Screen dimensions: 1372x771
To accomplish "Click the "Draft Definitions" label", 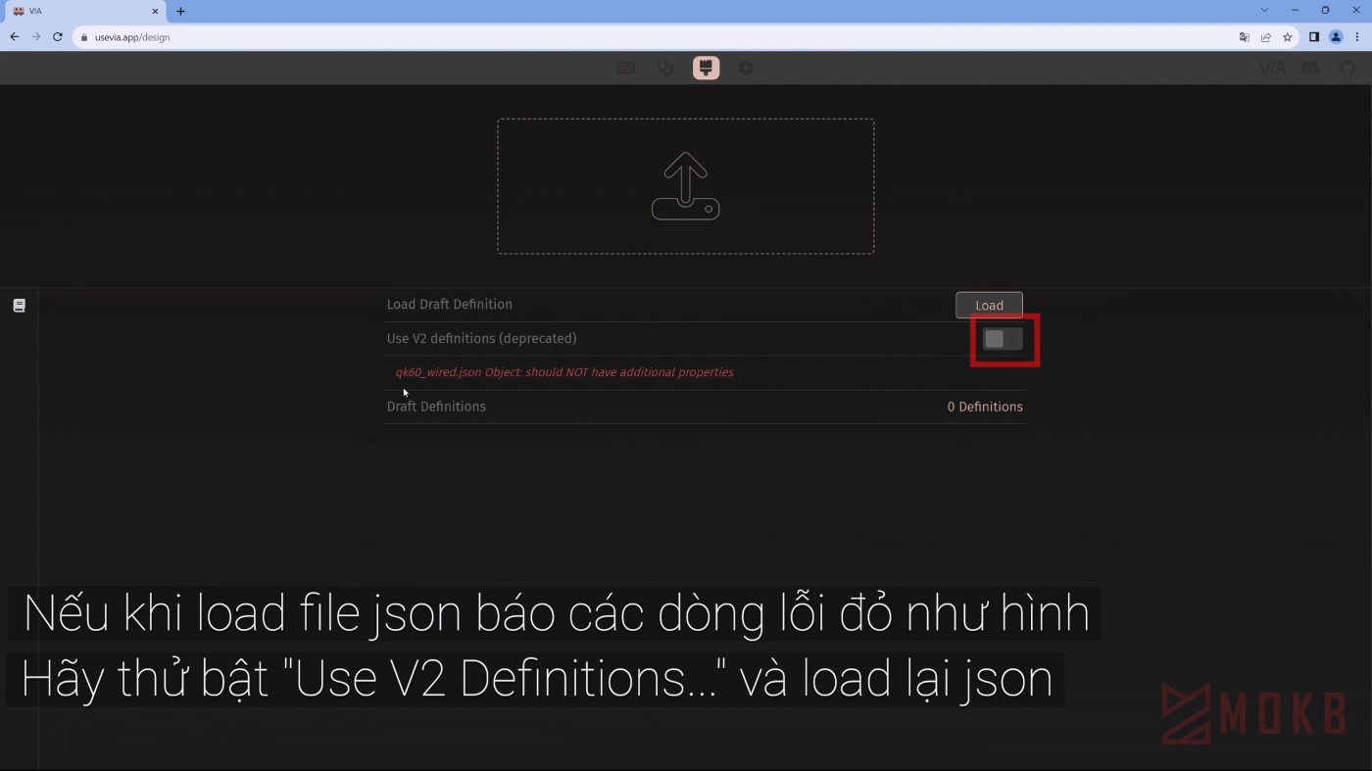I will click(x=436, y=407).
